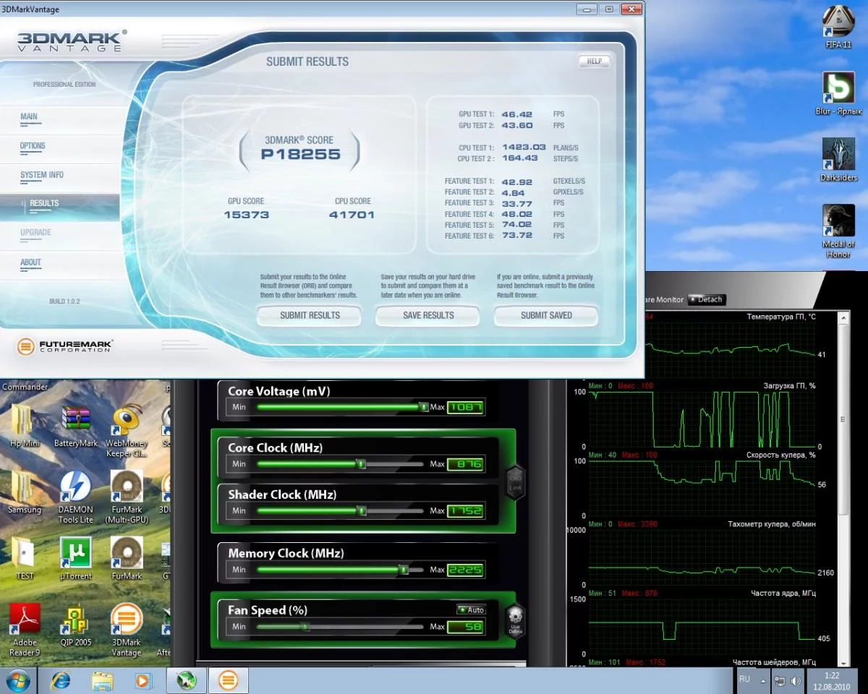Click the Futuremark Corporation logo
The height and width of the screenshot is (694, 868).
65,346
